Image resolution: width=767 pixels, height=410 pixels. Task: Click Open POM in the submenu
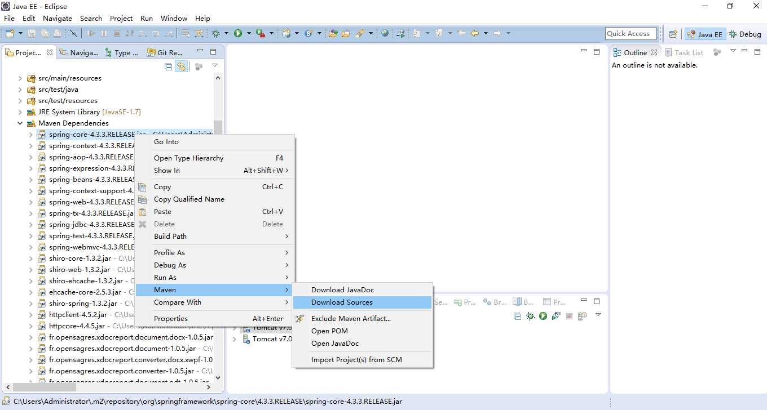click(x=362, y=331)
